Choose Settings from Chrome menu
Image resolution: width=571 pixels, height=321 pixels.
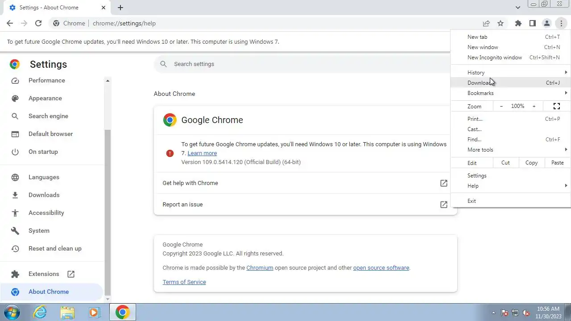click(511, 176)
